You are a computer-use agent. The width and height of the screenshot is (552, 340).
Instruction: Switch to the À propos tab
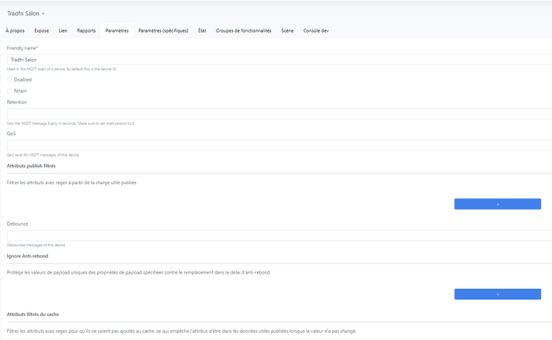(x=15, y=30)
